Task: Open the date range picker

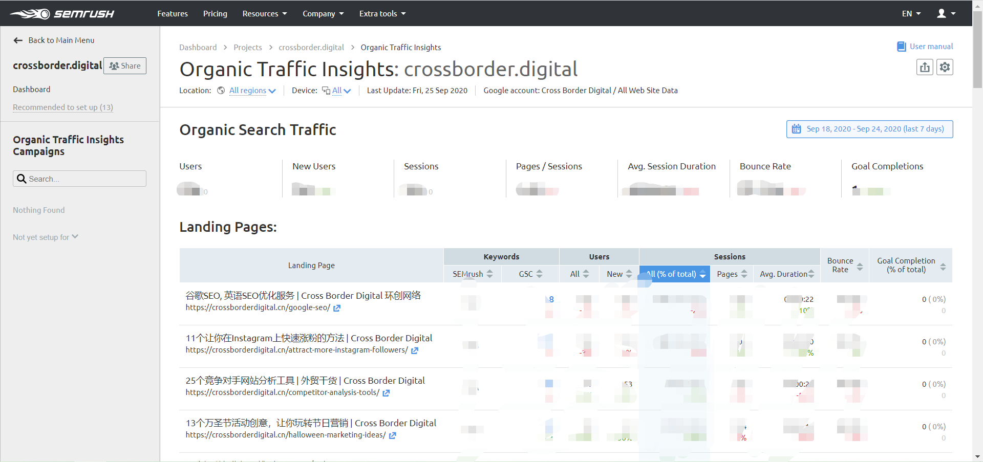Action: click(869, 129)
